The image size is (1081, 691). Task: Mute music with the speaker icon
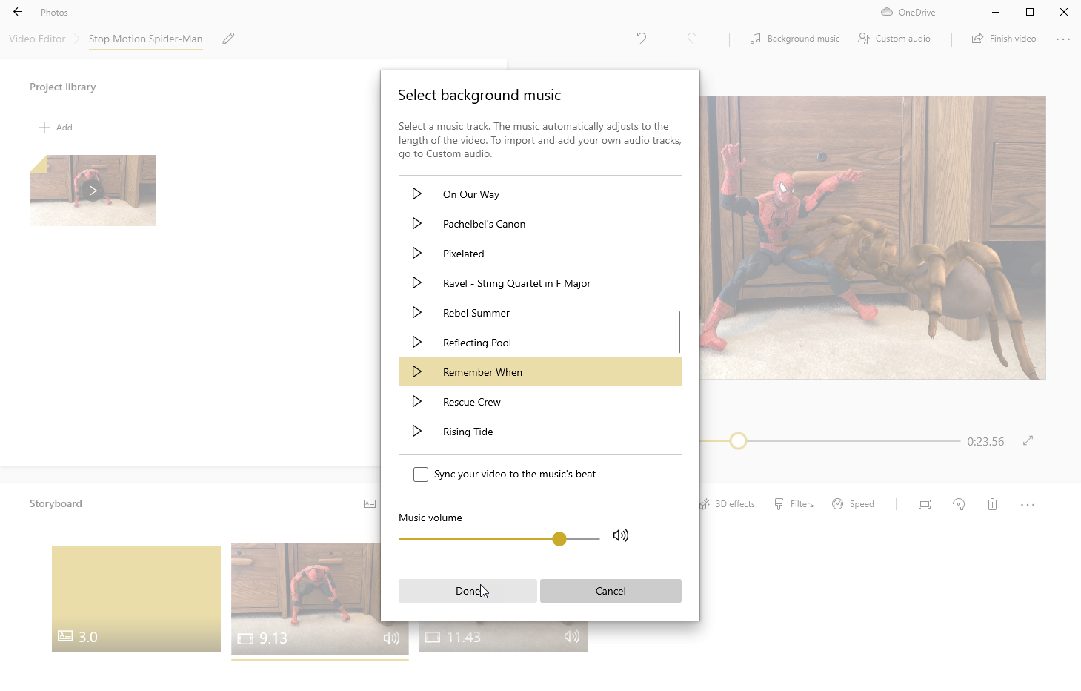[621, 535]
